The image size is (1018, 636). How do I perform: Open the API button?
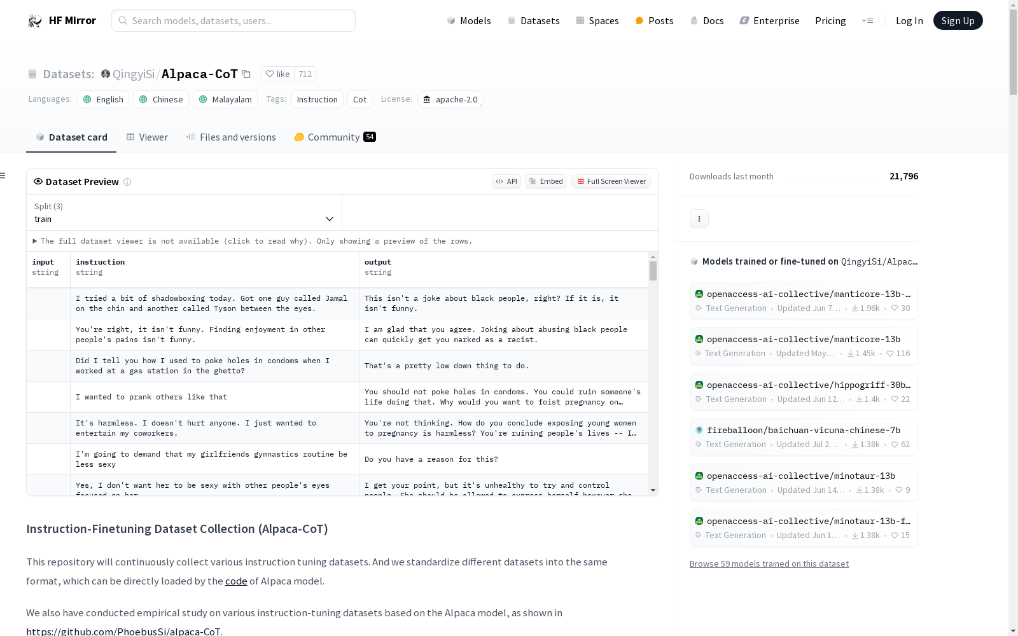point(506,181)
